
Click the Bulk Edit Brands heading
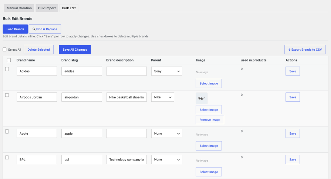click(17, 18)
